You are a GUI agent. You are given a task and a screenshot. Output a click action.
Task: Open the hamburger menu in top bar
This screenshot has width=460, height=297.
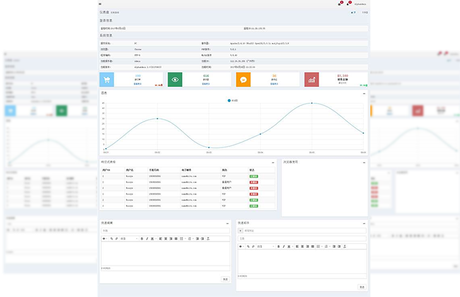[x=100, y=4]
